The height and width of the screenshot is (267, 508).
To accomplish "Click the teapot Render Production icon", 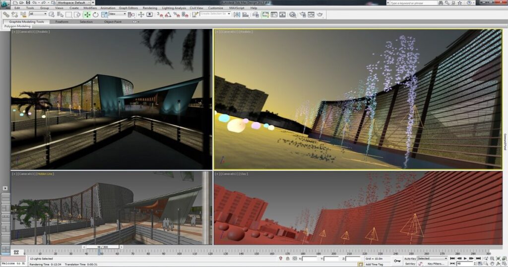I will (x=320, y=14).
